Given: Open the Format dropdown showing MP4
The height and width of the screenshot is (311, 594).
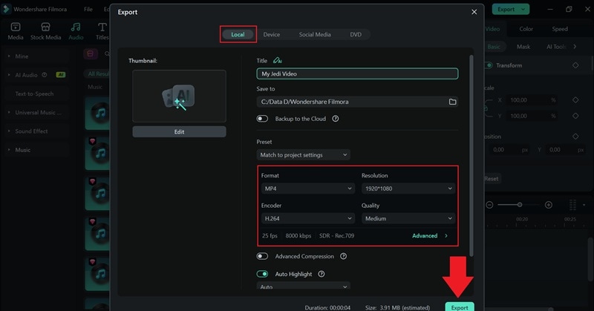Looking at the screenshot, I should click(x=308, y=189).
